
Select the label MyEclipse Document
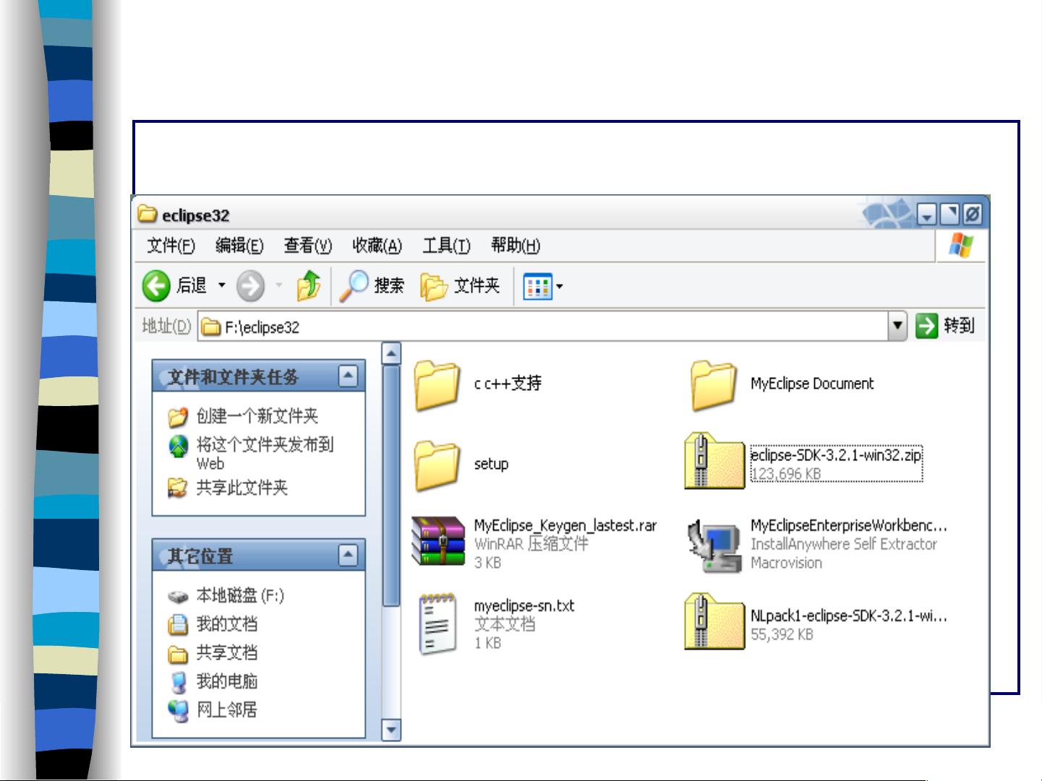[812, 384]
